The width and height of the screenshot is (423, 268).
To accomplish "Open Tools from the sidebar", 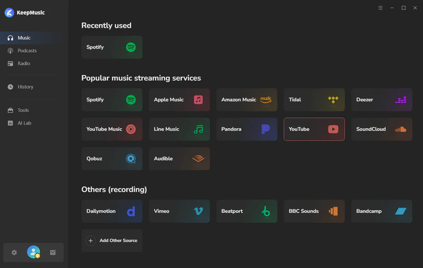I will [x=23, y=110].
